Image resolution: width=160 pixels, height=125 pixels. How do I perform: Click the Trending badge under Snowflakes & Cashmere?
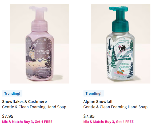(12, 93)
